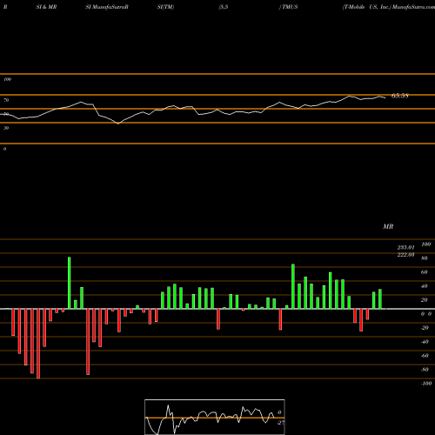435x435 pixels.
Task: Click the T-Mobile US, Inc. title text
Action: 366,7
